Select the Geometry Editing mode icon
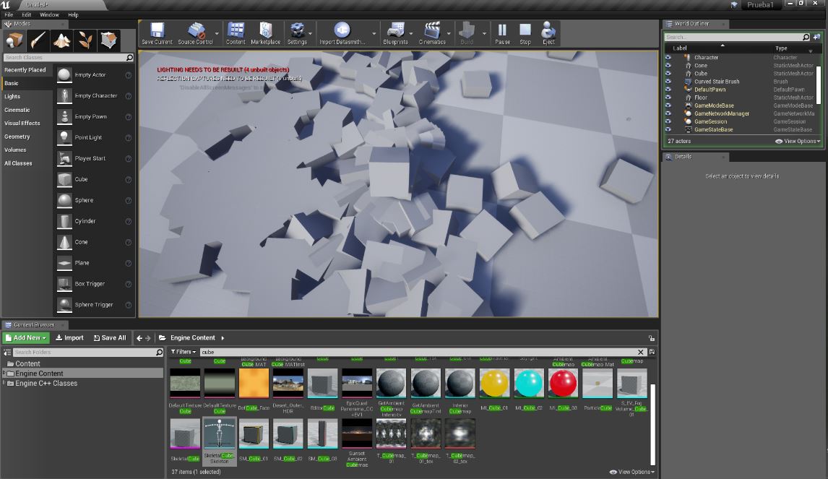Screen dimensions: 828x479 pos(109,40)
